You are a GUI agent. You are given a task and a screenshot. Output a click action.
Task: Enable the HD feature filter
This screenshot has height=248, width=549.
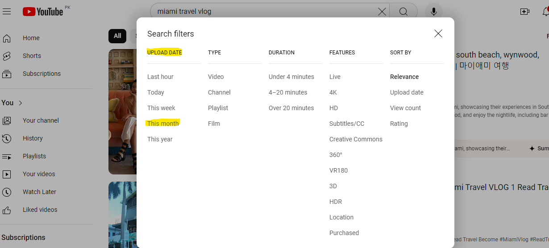tap(333, 108)
